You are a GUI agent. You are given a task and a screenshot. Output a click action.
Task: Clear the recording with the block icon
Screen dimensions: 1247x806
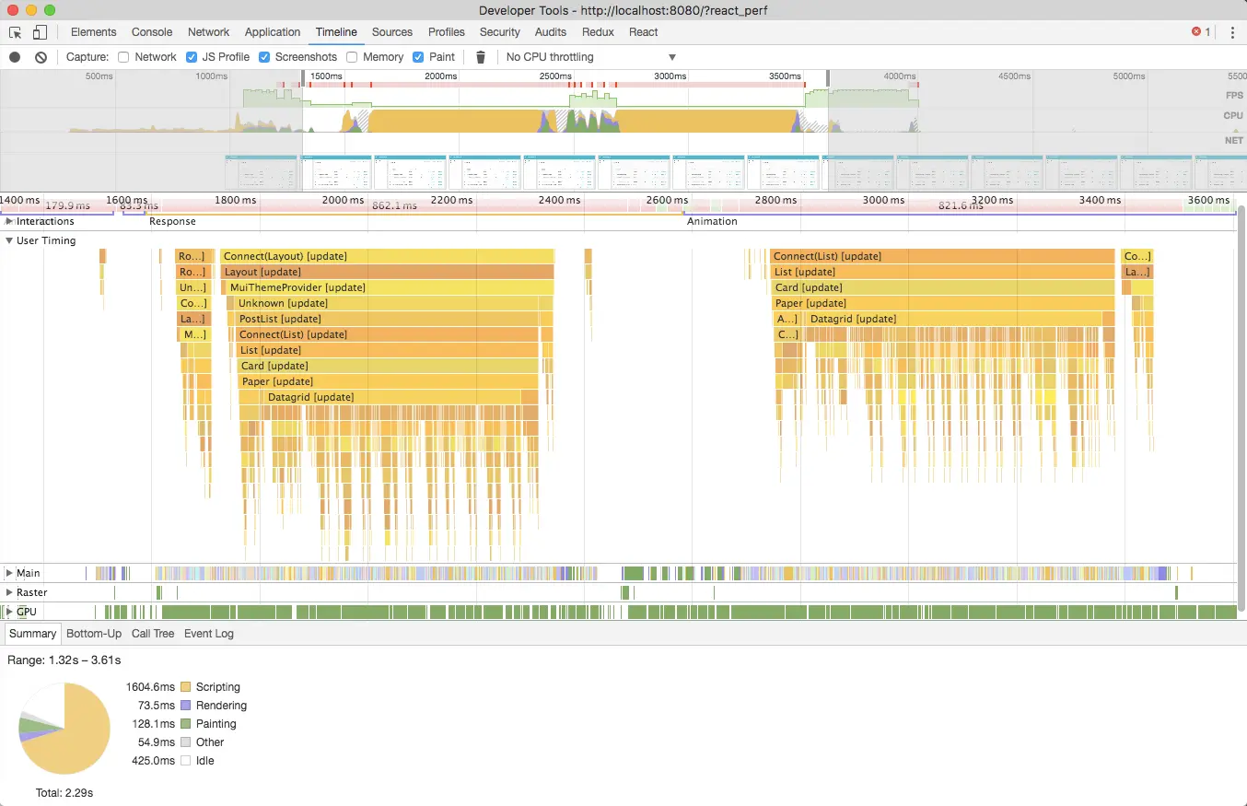click(x=39, y=57)
